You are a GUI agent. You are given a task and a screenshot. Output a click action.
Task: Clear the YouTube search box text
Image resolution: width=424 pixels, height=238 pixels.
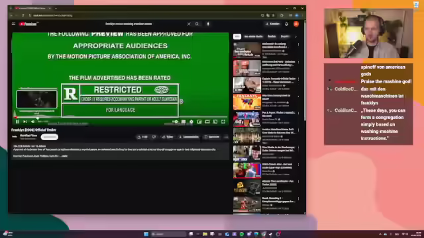(189, 24)
